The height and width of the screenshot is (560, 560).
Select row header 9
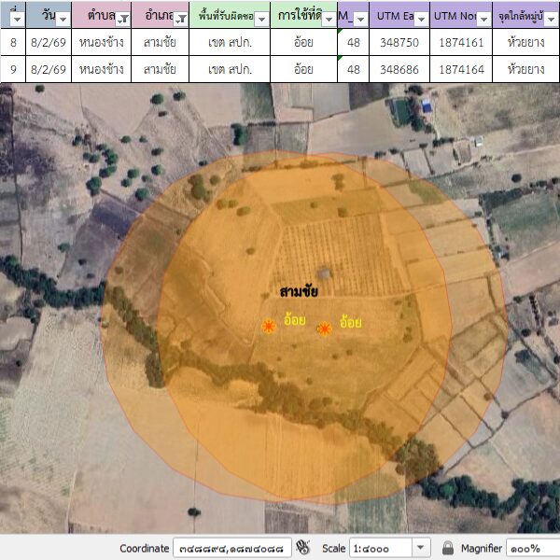(13, 69)
